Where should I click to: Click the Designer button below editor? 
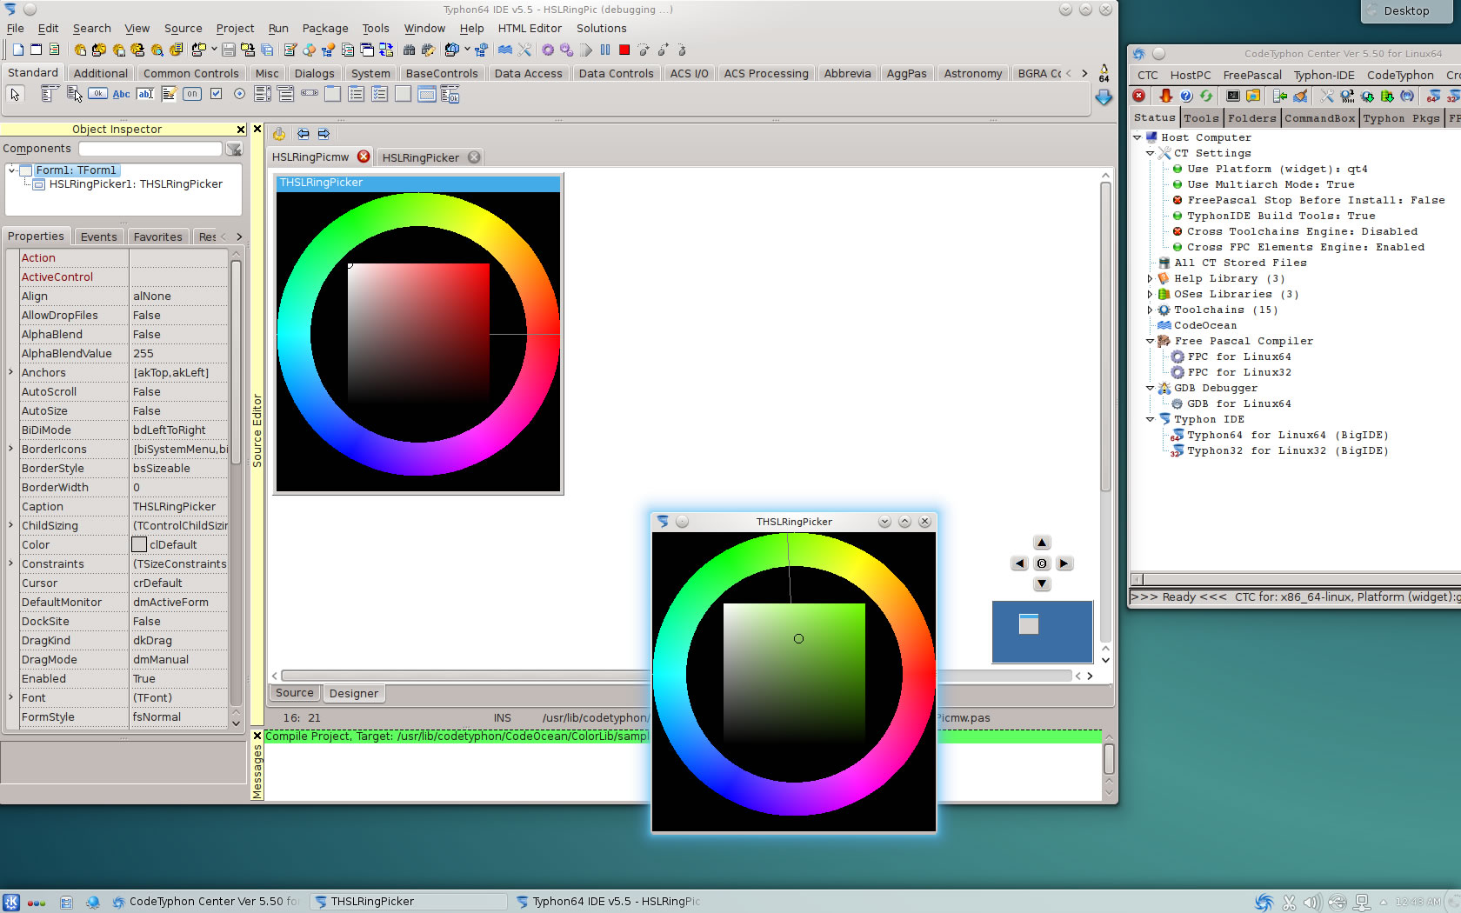tap(354, 693)
